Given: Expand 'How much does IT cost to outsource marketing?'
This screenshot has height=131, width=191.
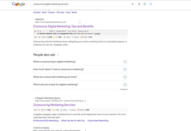Looking at the screenshot, I should tap(80, 69).
